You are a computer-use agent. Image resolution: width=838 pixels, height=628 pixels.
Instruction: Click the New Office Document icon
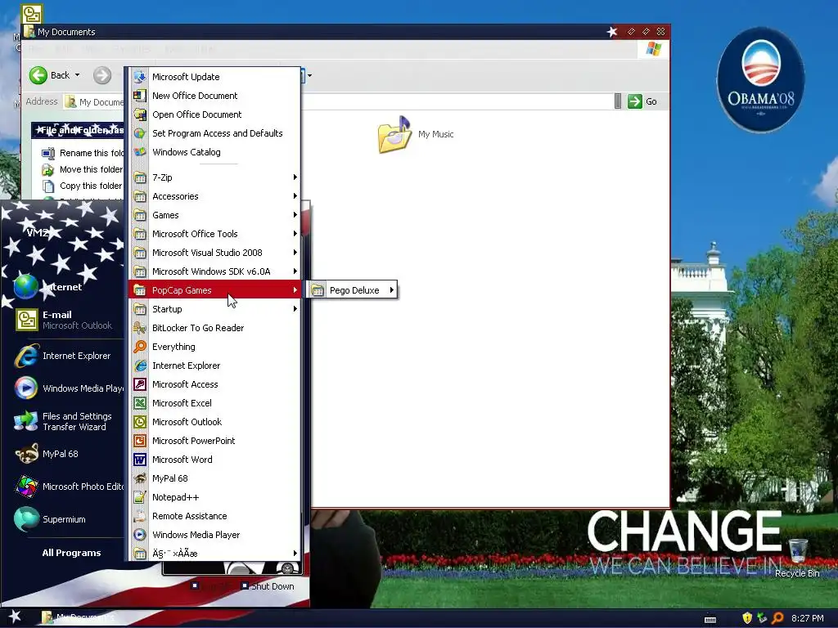tap(140, 96)
